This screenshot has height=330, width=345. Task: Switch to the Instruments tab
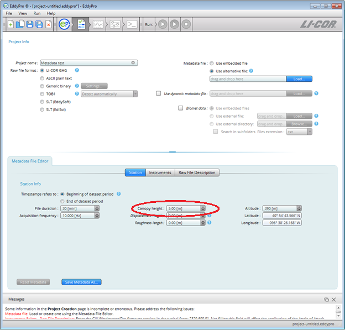160,172
